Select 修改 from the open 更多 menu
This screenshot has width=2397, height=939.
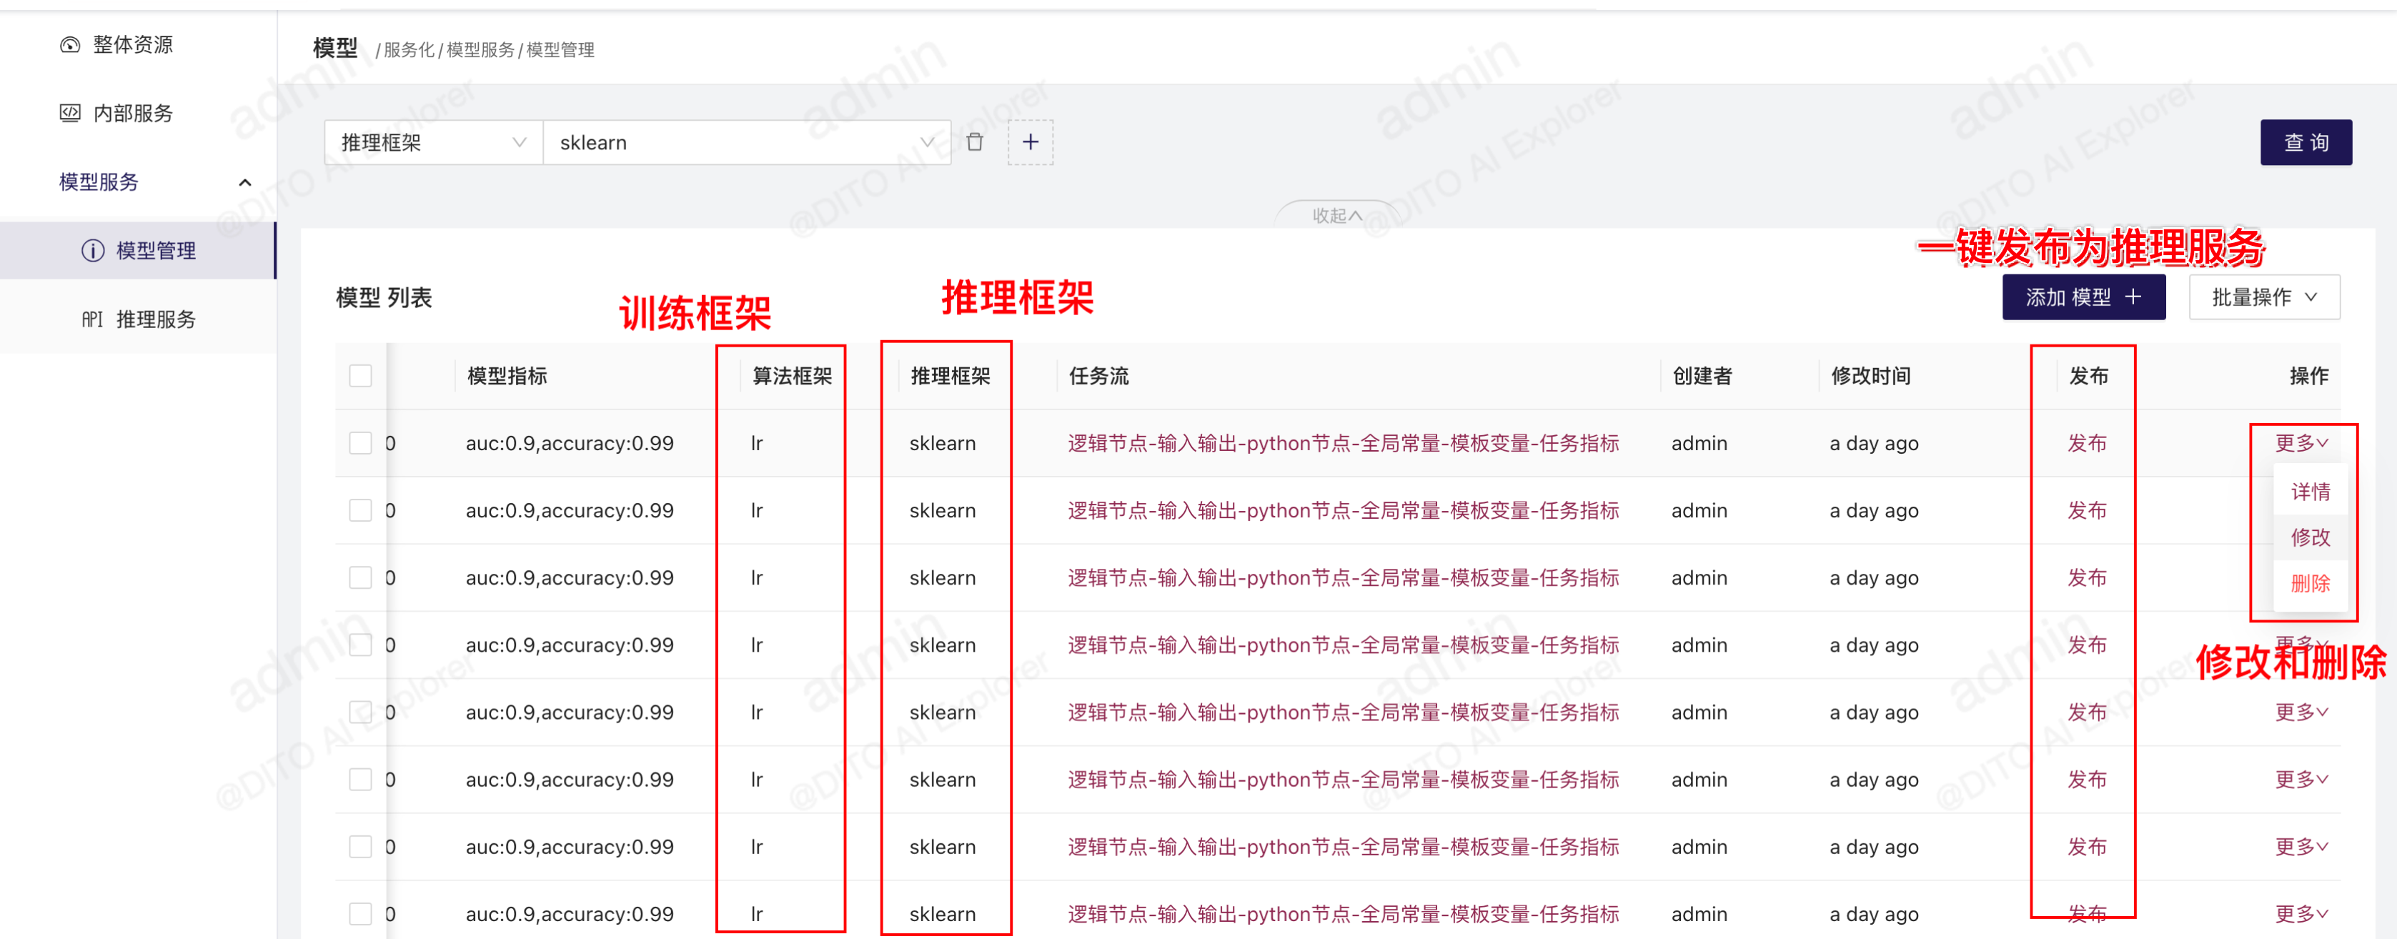(2310, 538)
